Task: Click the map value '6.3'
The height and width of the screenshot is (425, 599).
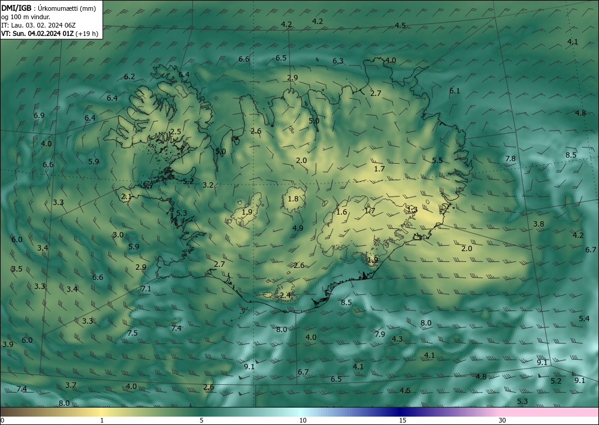Action: pos(338,61)
